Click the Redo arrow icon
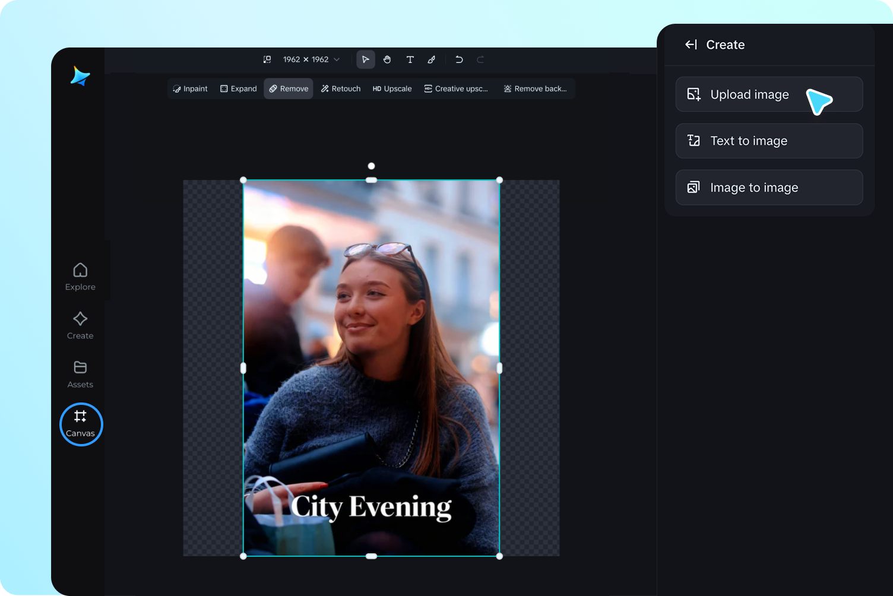This screenshot has width=893, height=596. [x=480, y=59]
